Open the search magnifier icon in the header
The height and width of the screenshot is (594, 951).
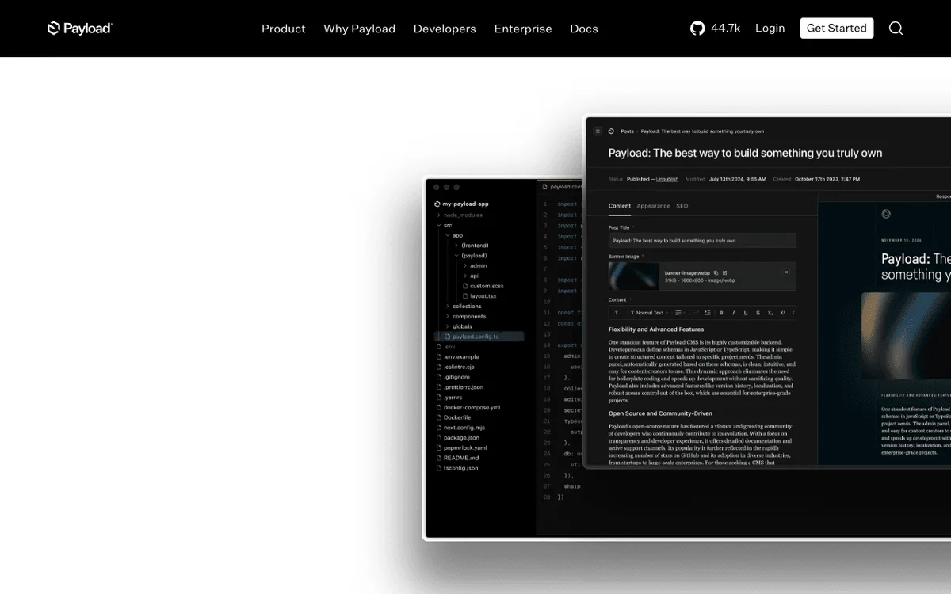click(x=896, y=29)
